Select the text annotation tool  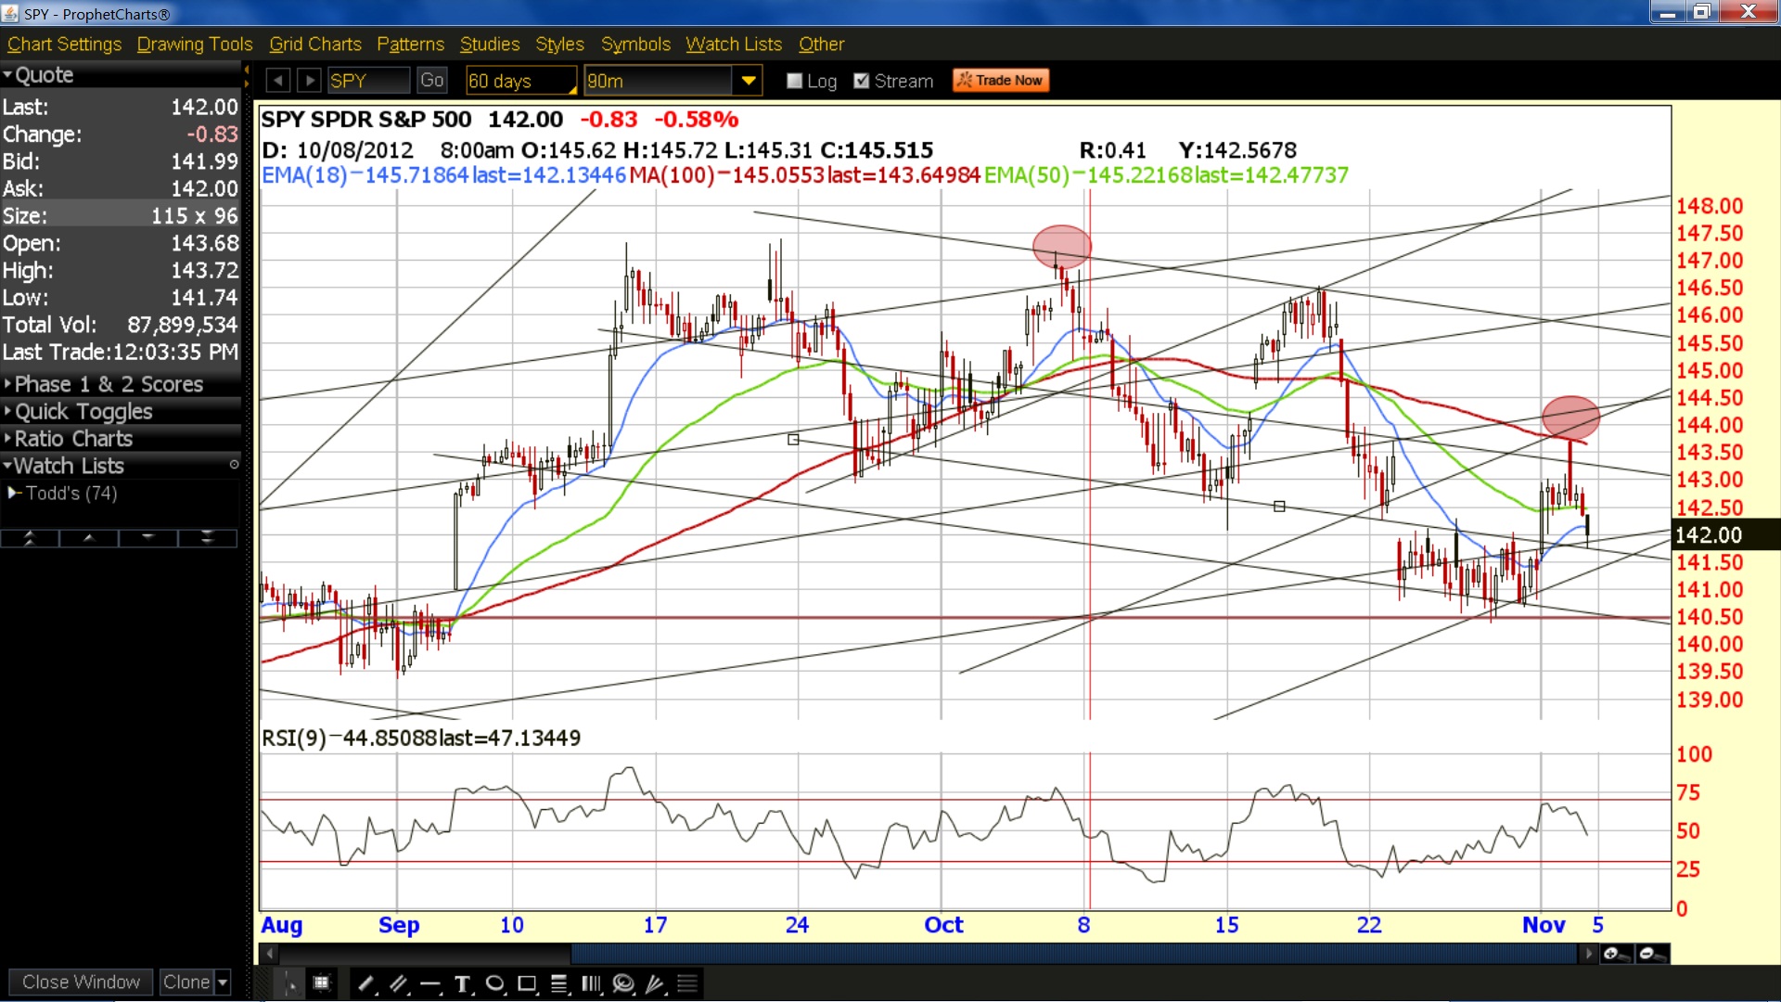463,983
